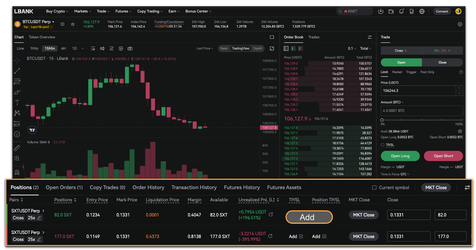Show both bids and asks view
This screenshot has width=476, height=250.
pos(286,48)
